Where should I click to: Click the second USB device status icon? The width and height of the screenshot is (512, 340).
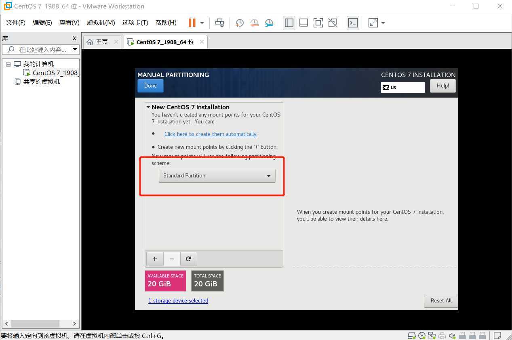[472, 336]
